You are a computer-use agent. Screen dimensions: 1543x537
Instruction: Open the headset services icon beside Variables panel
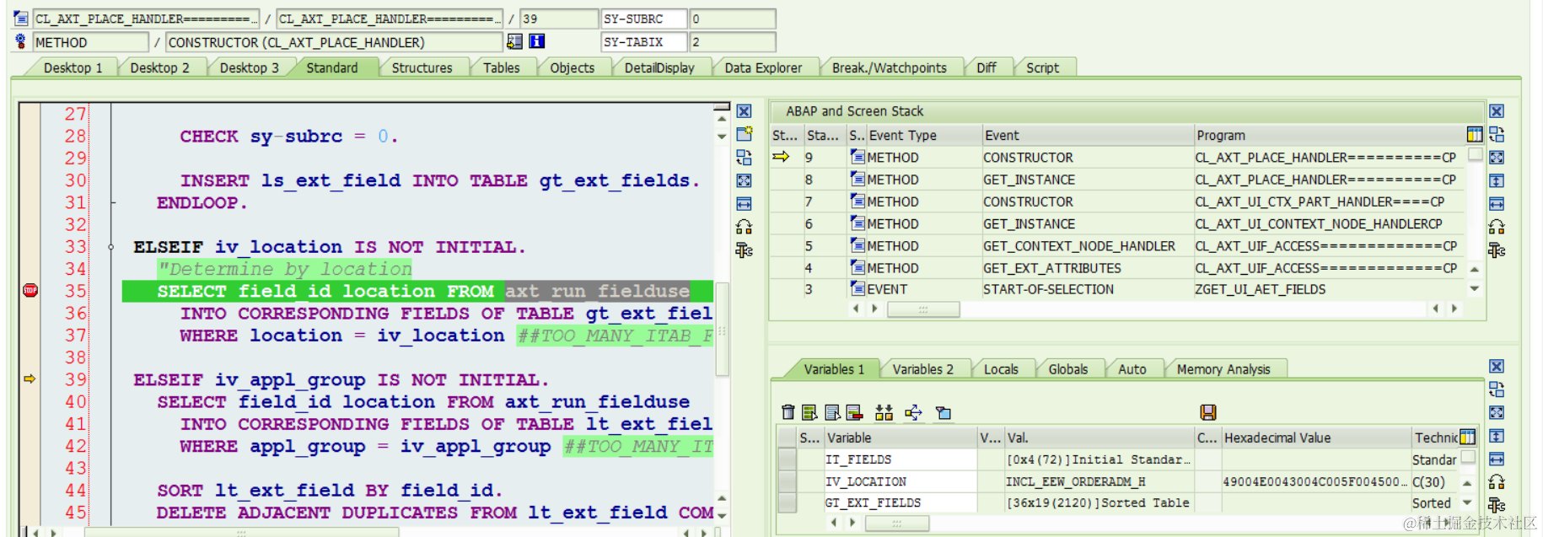pos(1497,482)
